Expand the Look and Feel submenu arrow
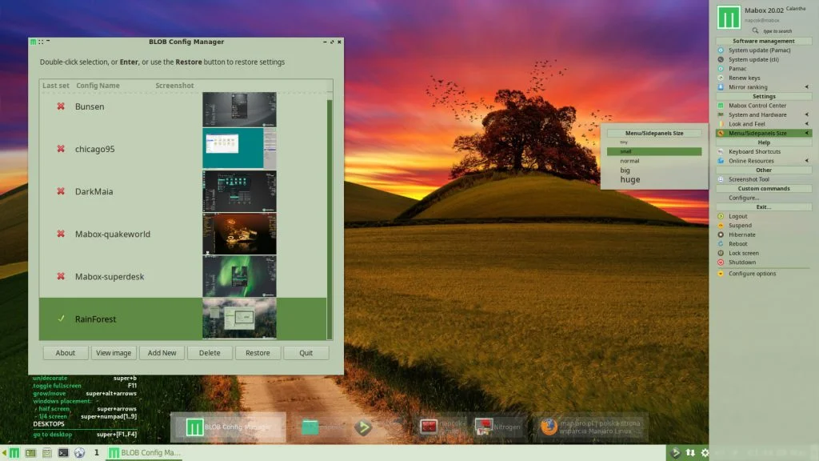 coord(806,124)
